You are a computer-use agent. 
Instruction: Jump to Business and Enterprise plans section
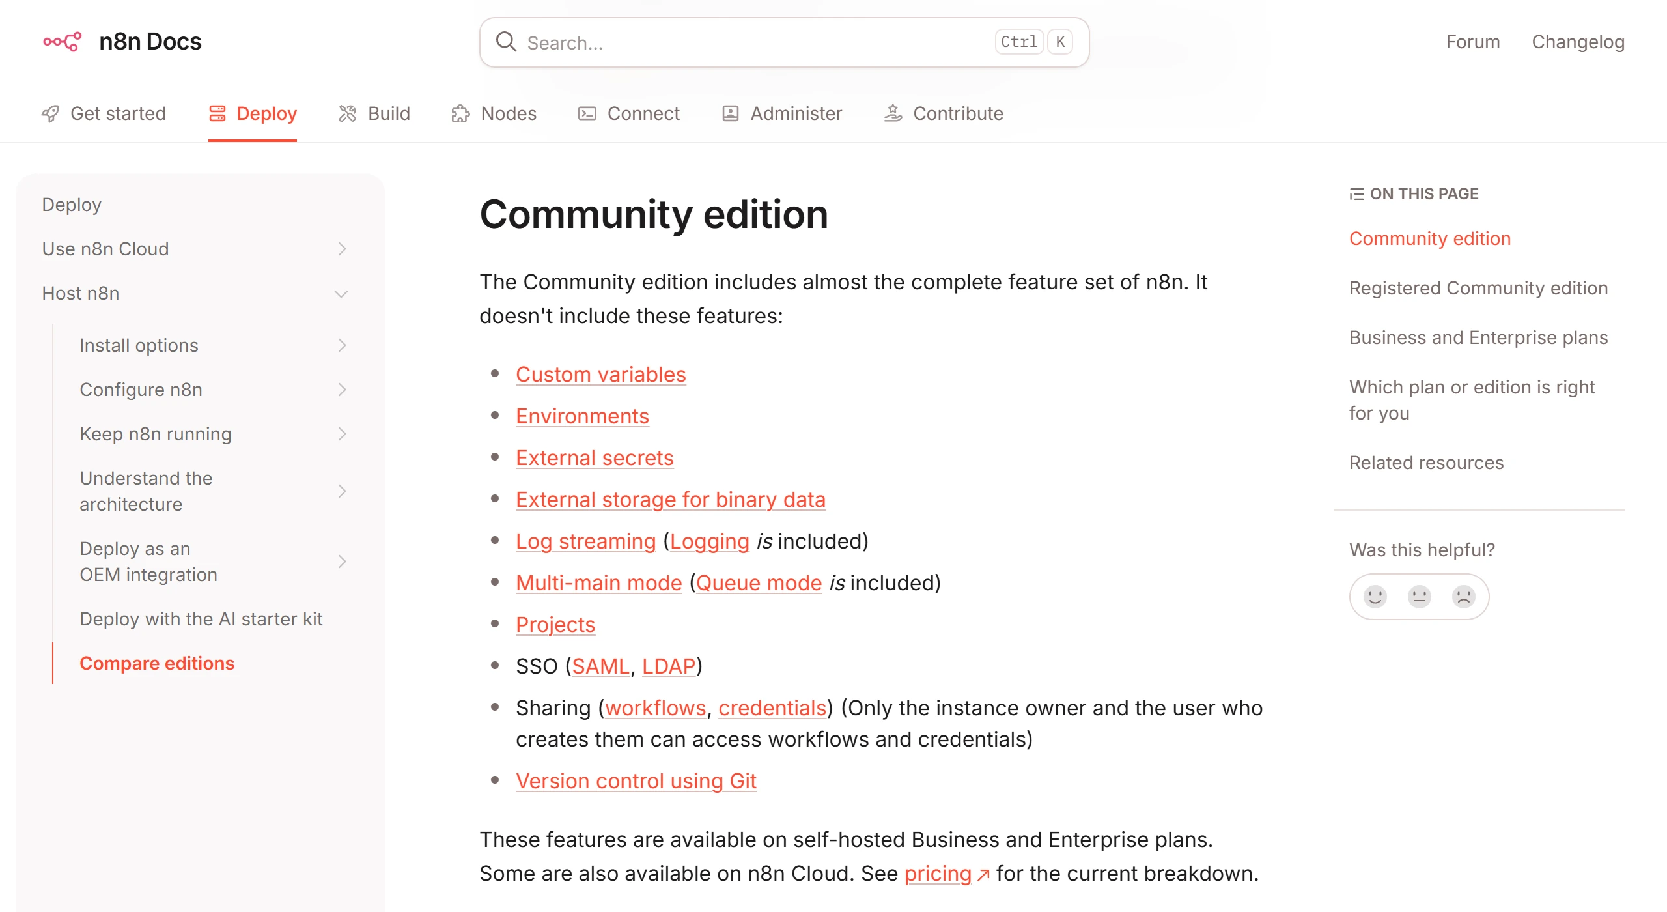click(x=1478, y=337)
